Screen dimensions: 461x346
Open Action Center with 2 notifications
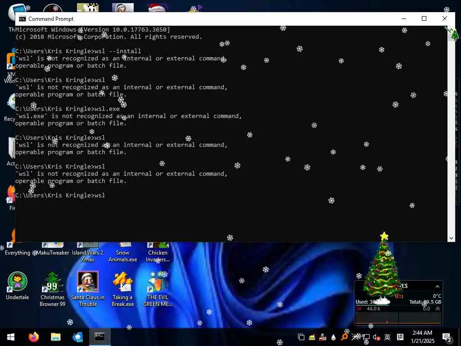pos(447,337)
